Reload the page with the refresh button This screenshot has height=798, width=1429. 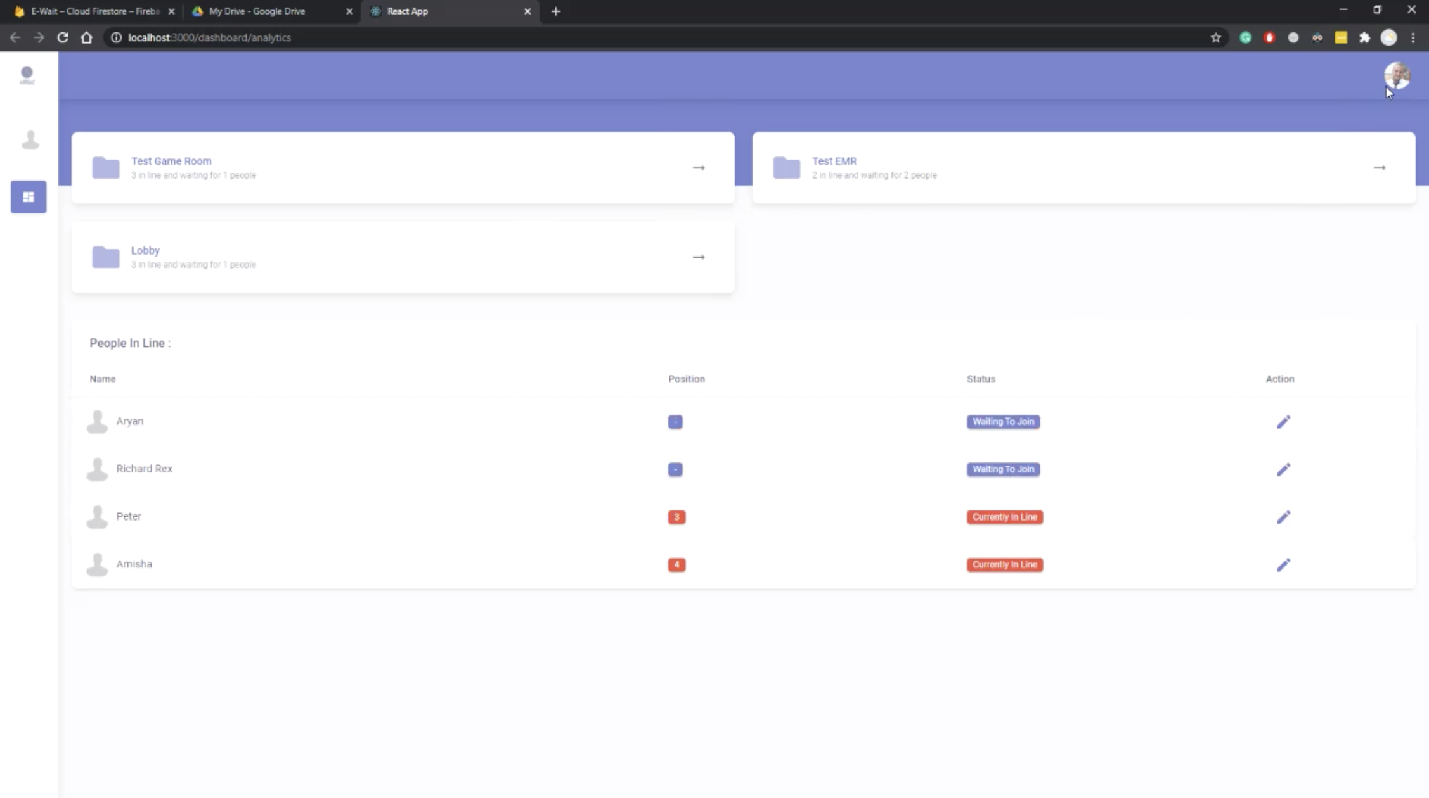pyautogui.click(x=63, y=37)
